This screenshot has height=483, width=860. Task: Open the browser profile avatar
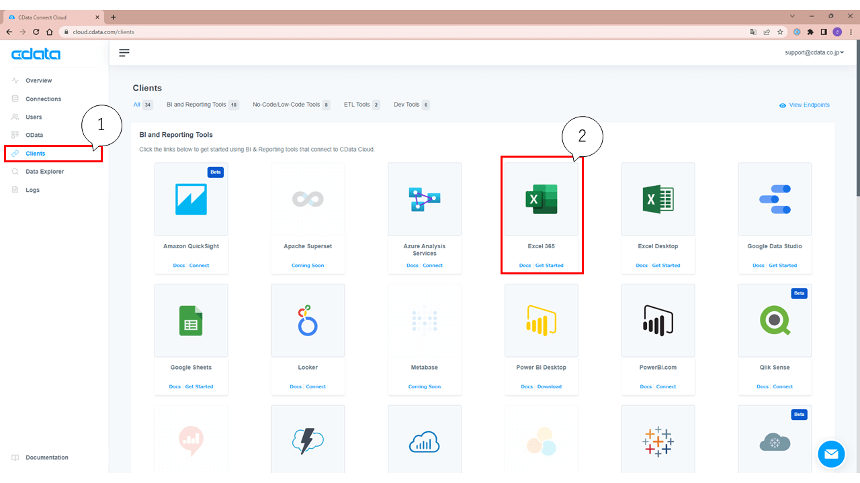837,32
